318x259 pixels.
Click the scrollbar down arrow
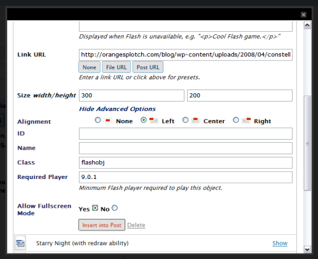tap(307, 249)
